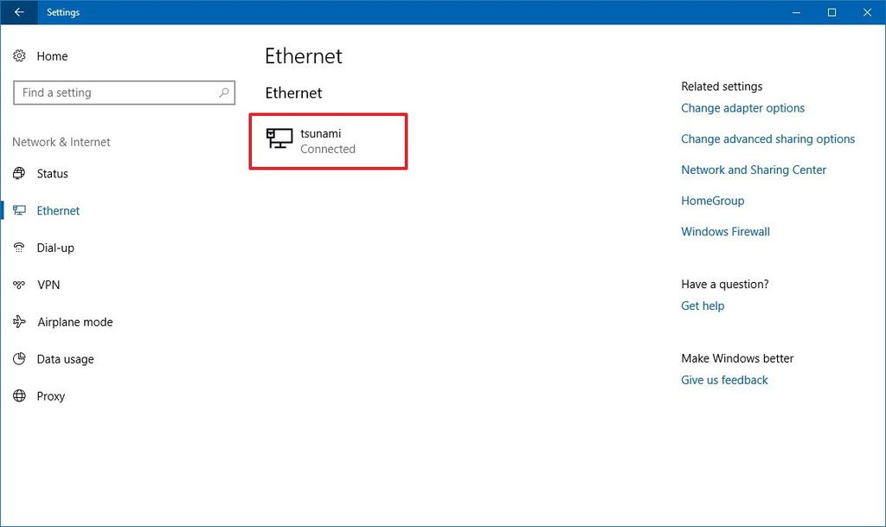
Task: Click the VPN icon in sidebar
Action: pos(19,285)
